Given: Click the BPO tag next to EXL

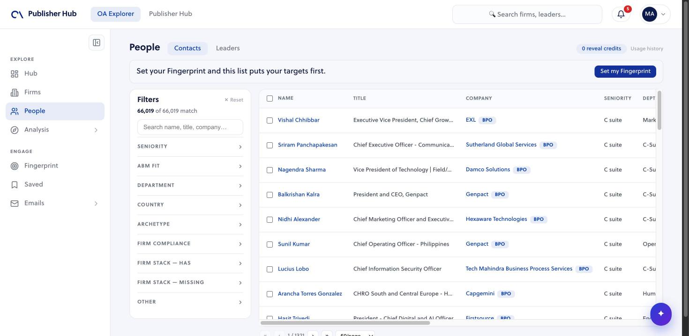Looking at the screenshot, I should pyautogui.click(x=487, y=120).
